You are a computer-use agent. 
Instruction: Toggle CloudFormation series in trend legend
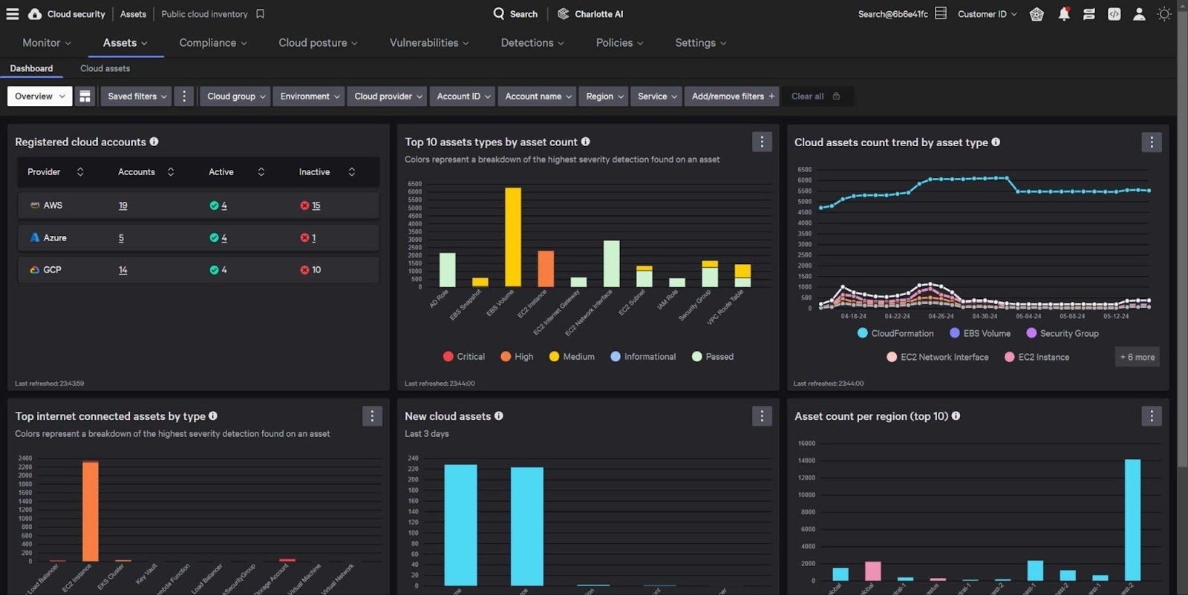(895, 334)
